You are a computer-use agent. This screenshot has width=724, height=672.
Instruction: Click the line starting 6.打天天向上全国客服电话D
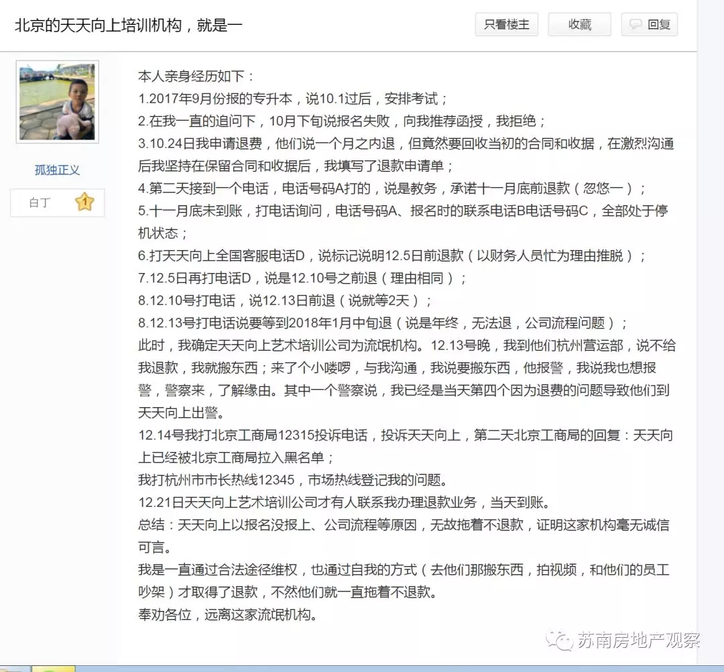pyautogui.click(x=391, y=256)
